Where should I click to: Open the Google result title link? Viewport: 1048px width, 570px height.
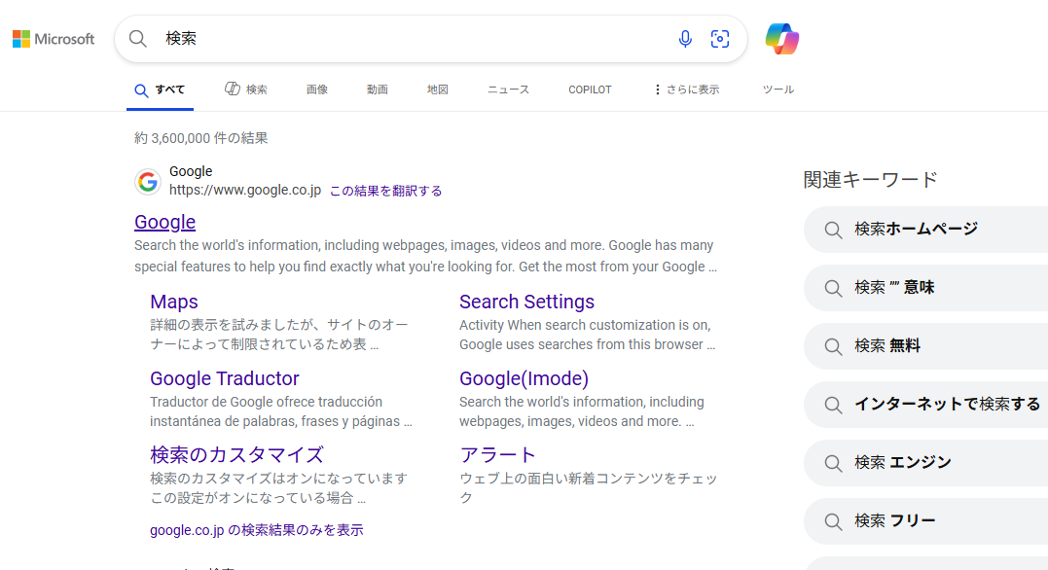(x=165, y=222)
